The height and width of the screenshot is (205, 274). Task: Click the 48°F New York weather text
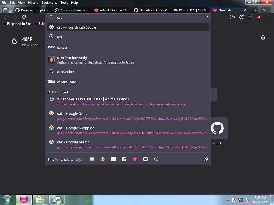point(30,42)
